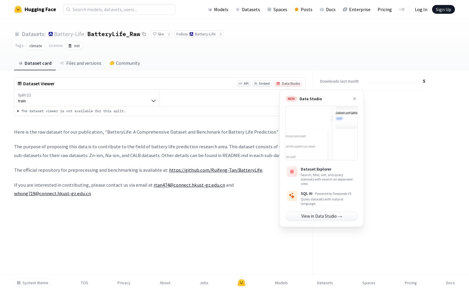Open the Pricing footer link
This screenshot has width=469, height=293.
click(x=411, y=283)
